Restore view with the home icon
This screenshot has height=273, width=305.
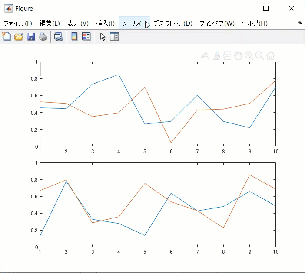click(270, 55)
